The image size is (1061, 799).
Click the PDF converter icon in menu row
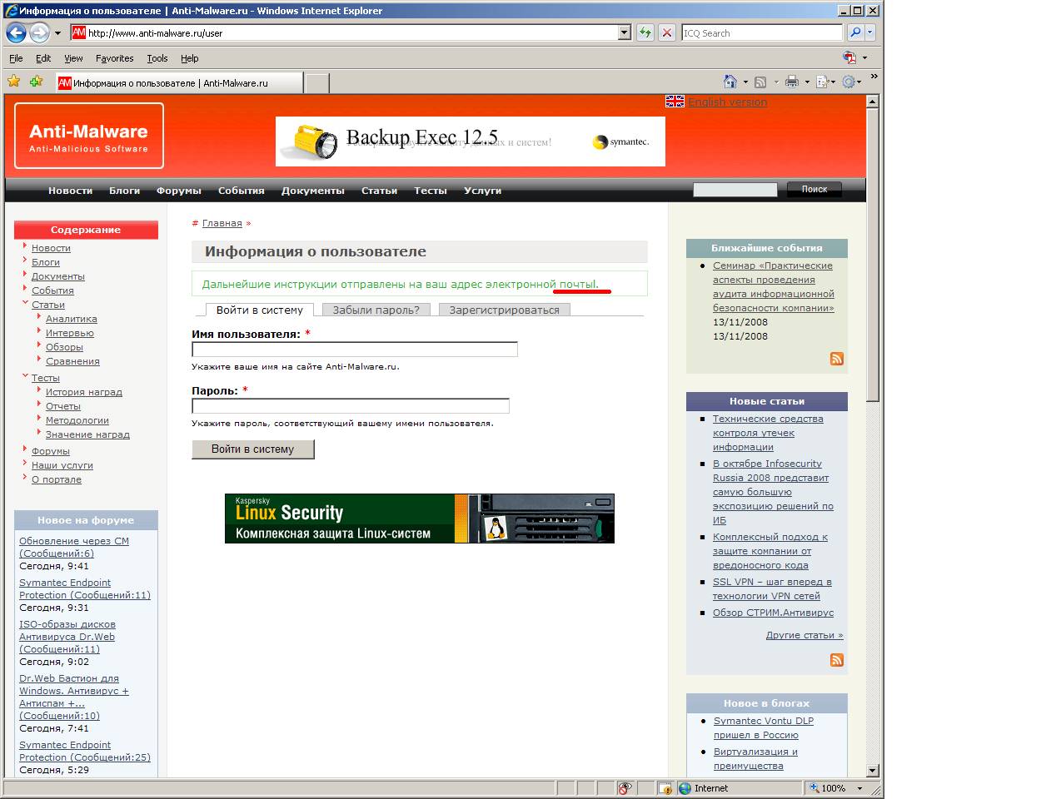tap(849, 57)
